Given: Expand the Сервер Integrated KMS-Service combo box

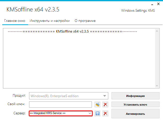Looking at the screenshot, I should 61,113.
